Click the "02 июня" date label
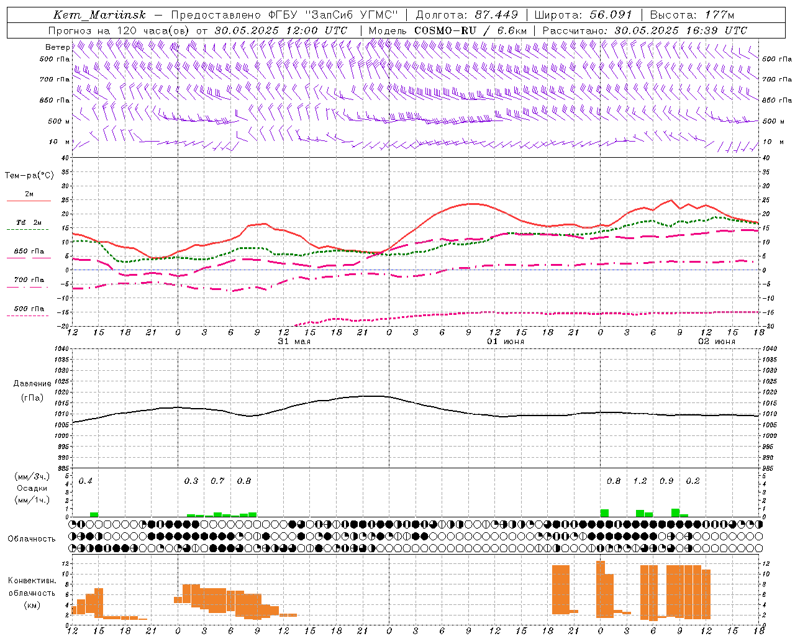Screen dimensions: 795x636 (716, 342)
